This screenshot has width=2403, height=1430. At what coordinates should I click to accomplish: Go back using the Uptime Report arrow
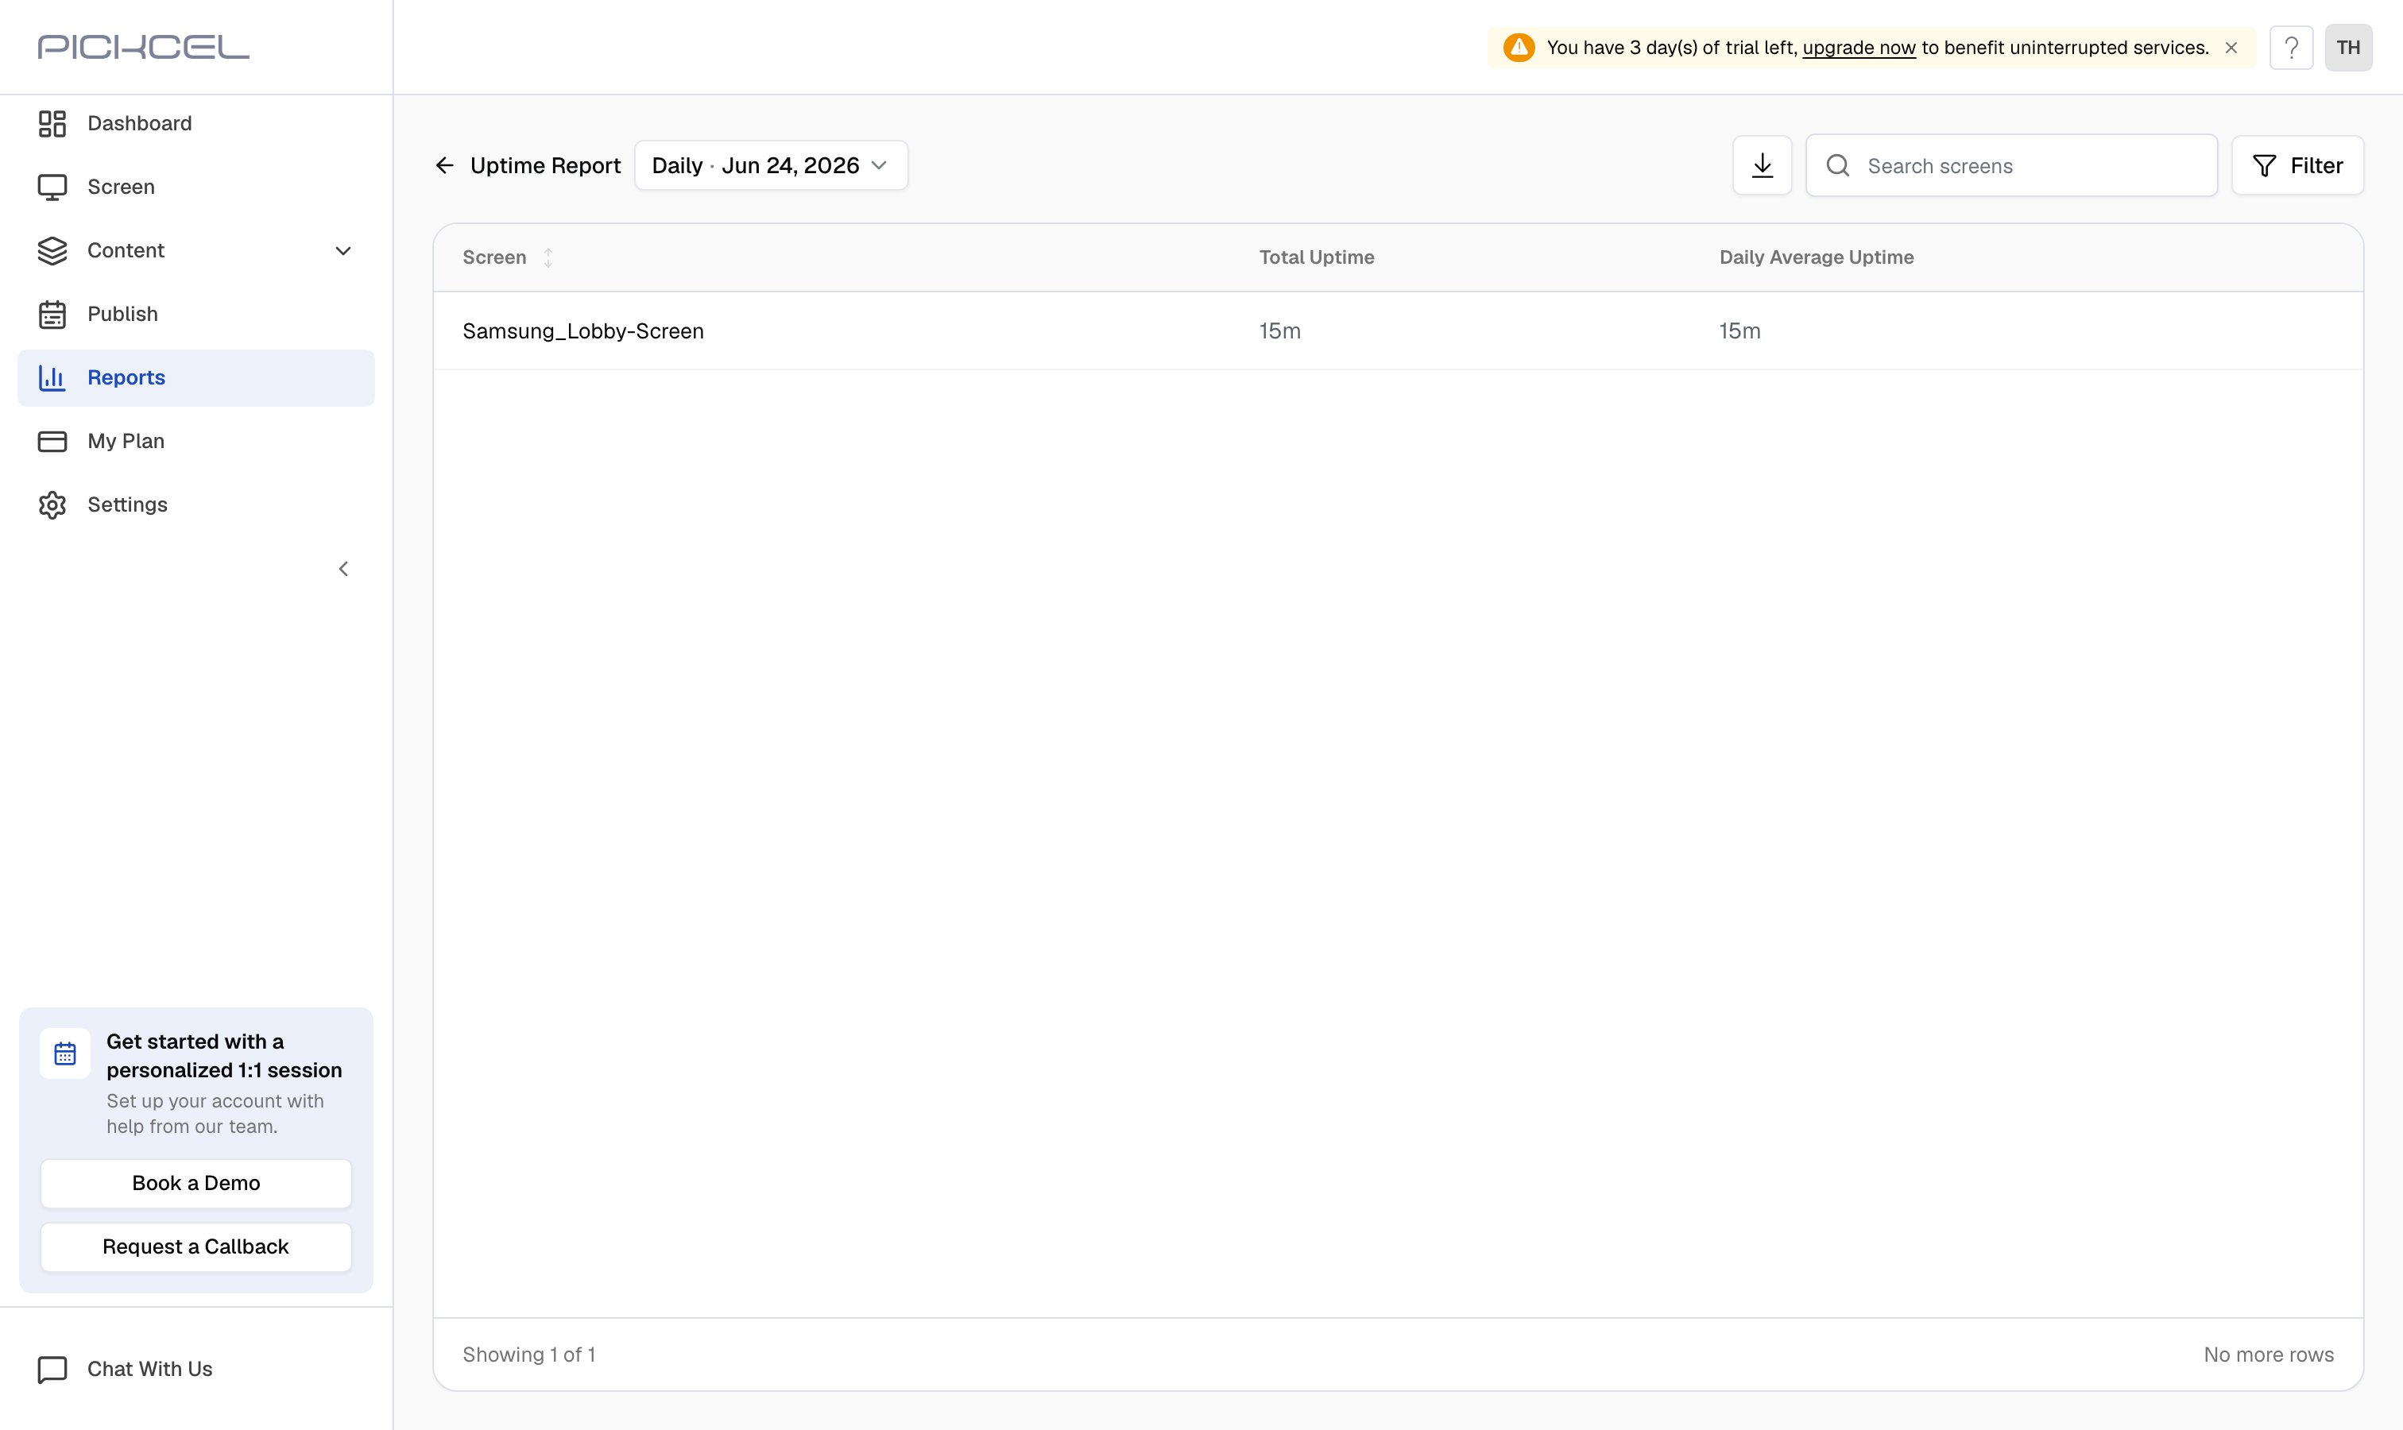pos(444,166)
